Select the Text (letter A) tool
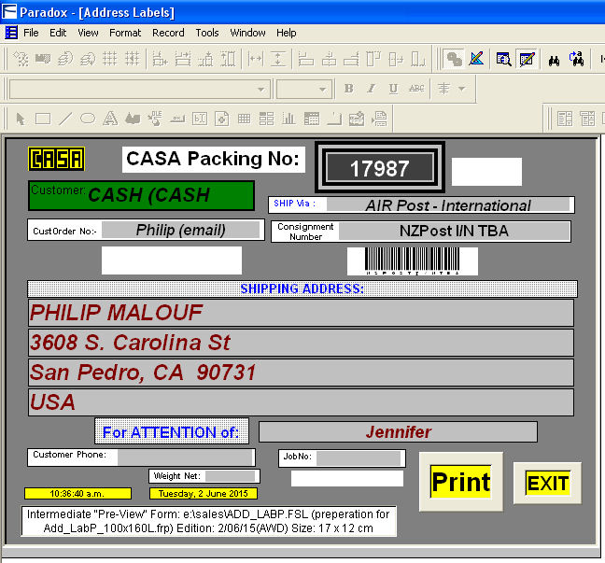The height and width of the screenshot is (563, 605). (x=110, y=119)
